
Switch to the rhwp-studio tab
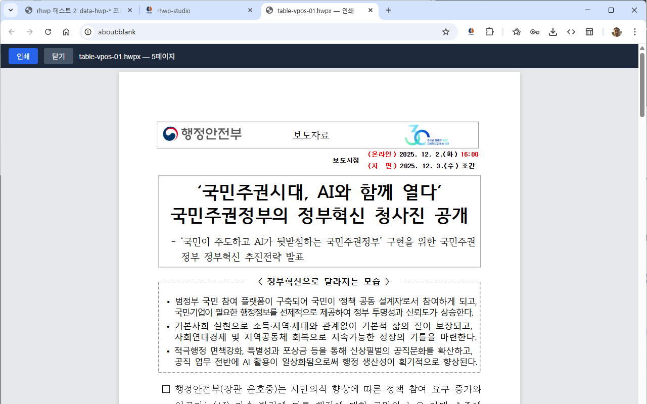[x=200, y=11]
